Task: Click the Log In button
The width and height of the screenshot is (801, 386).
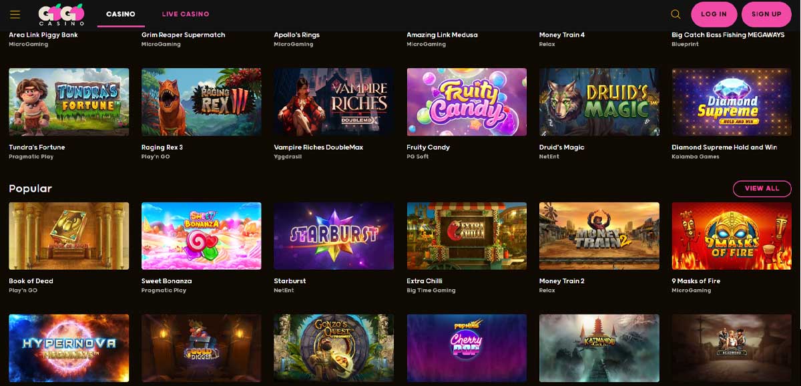Action: 714,14
